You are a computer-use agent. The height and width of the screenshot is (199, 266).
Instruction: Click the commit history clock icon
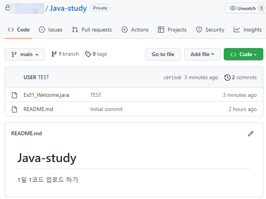pos(227,78)
